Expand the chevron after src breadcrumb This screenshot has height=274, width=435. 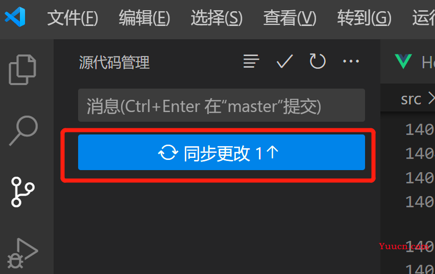click(431, 98)
